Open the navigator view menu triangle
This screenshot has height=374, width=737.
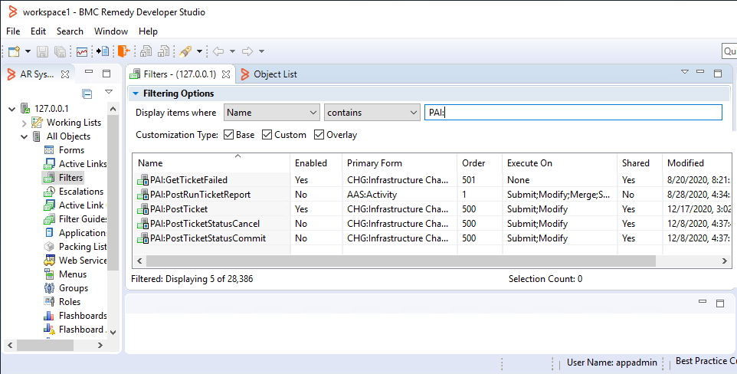click(109, 92)
